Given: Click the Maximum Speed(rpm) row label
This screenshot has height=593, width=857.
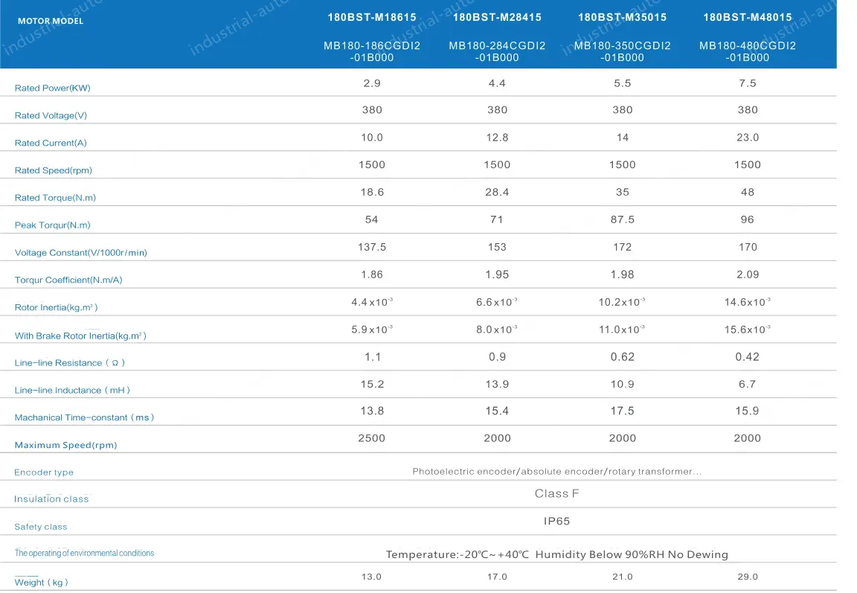Looking at the screenshot, I should [65, 446].
